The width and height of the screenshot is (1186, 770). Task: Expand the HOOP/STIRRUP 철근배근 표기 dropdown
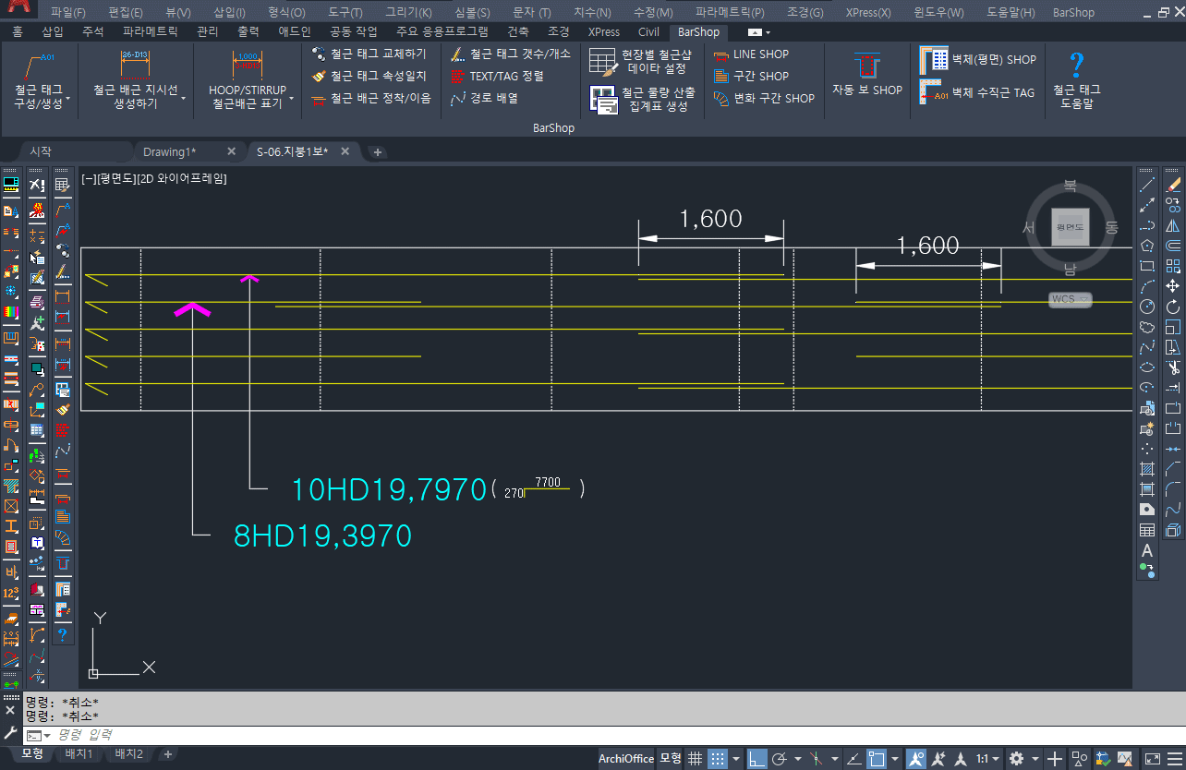291,98
